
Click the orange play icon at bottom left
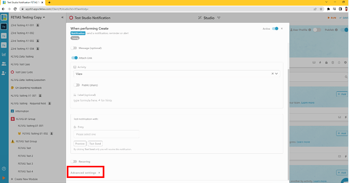(4, 178)
